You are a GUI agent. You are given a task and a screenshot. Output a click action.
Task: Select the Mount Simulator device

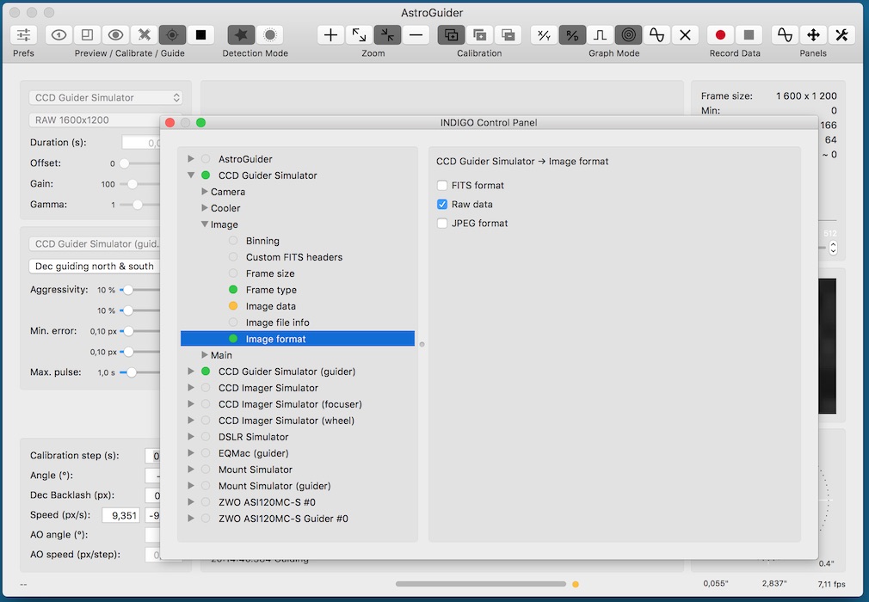coord(255,469)
